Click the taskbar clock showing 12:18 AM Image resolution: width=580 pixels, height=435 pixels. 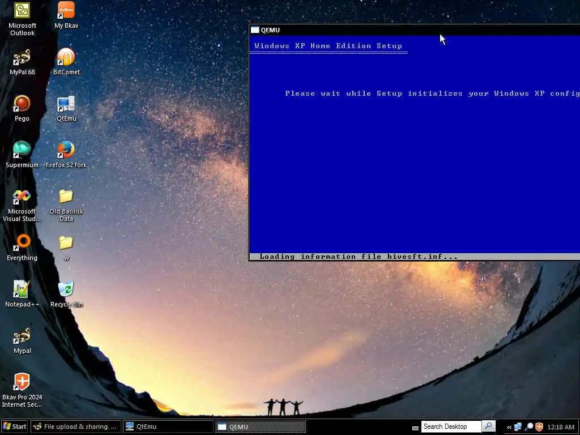561,427
